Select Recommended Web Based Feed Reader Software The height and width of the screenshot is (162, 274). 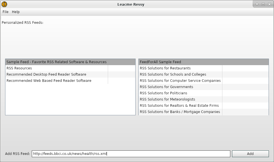click(x=49, y=81)
